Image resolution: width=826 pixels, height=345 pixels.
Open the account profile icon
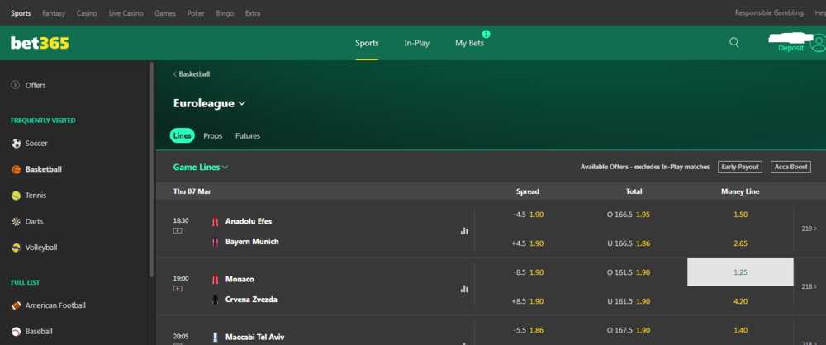(818, 43)
